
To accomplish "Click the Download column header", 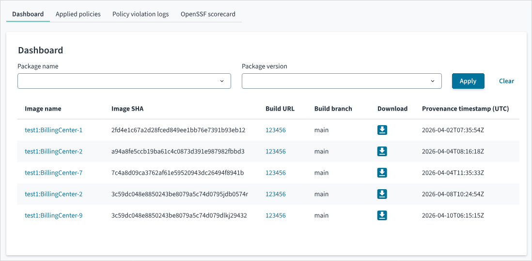I will (x=392, y=109).
